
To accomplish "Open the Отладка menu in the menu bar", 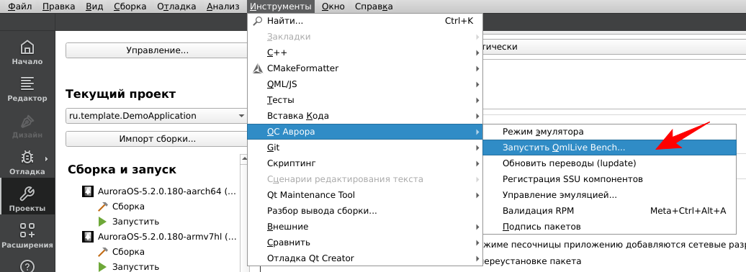I will pos(176,6).
